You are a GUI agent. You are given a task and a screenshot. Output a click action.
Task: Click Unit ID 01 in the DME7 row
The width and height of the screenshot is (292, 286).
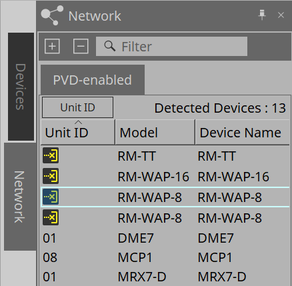coord(49,238)
